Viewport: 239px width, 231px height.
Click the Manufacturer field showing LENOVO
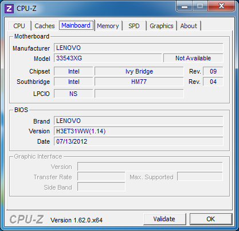point(139,48)
